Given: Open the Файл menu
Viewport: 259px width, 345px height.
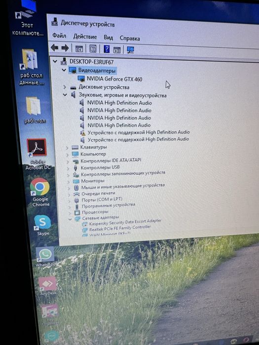Looking at the screenshot, I should [59, 35].
